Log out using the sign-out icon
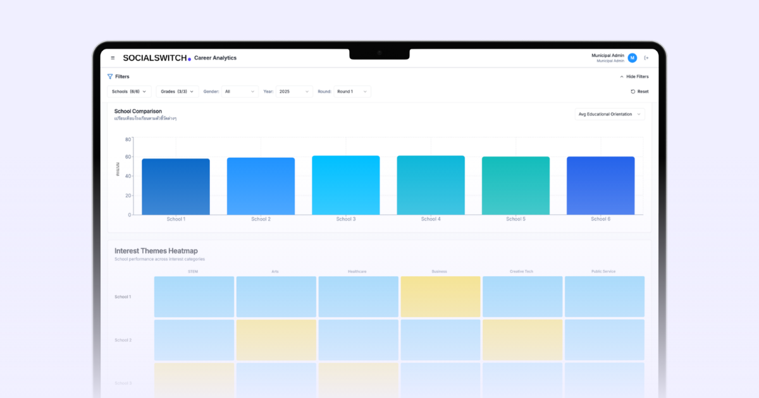 [x=646, y=57]
